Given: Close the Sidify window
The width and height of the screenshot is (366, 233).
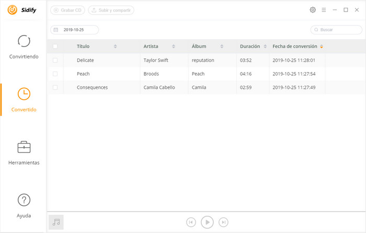Looking at the screenshot, I should tap(357, 10).
